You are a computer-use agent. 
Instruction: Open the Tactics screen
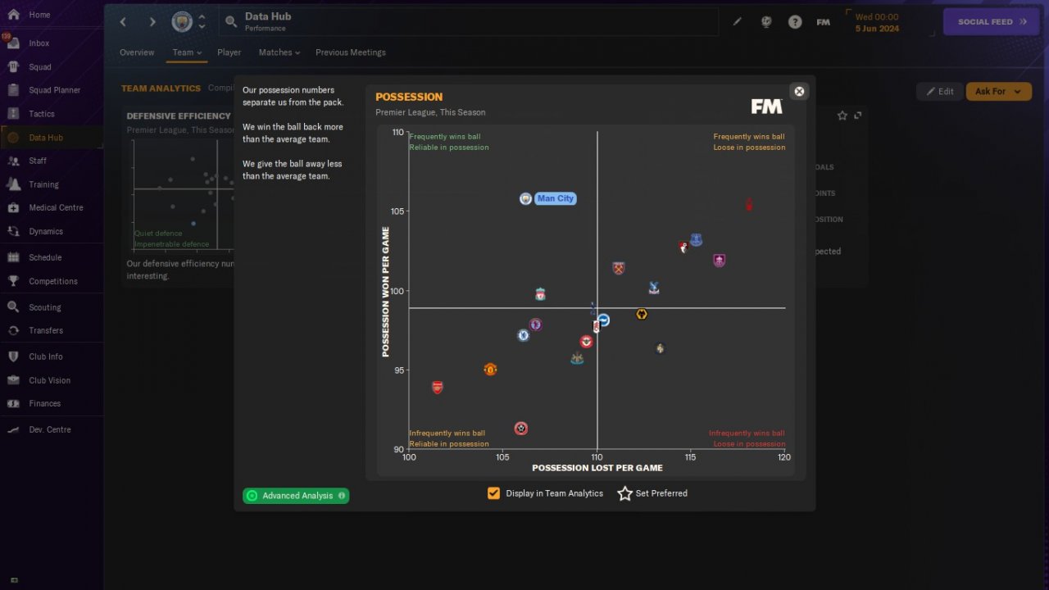[42, 114]
